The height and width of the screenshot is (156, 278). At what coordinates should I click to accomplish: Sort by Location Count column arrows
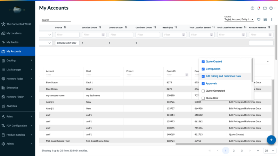[x=100, y=27]
